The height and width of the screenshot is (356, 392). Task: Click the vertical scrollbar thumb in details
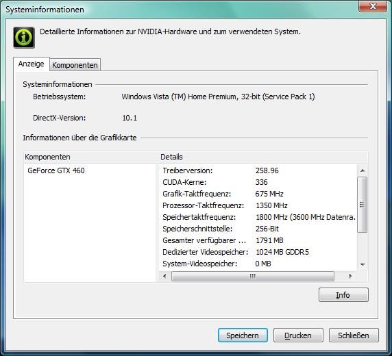click(x=363, y=205)
